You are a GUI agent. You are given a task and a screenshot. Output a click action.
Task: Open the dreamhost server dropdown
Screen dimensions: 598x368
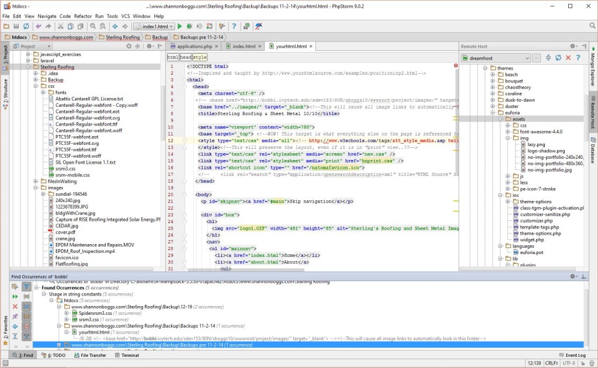tap(495, 58)
